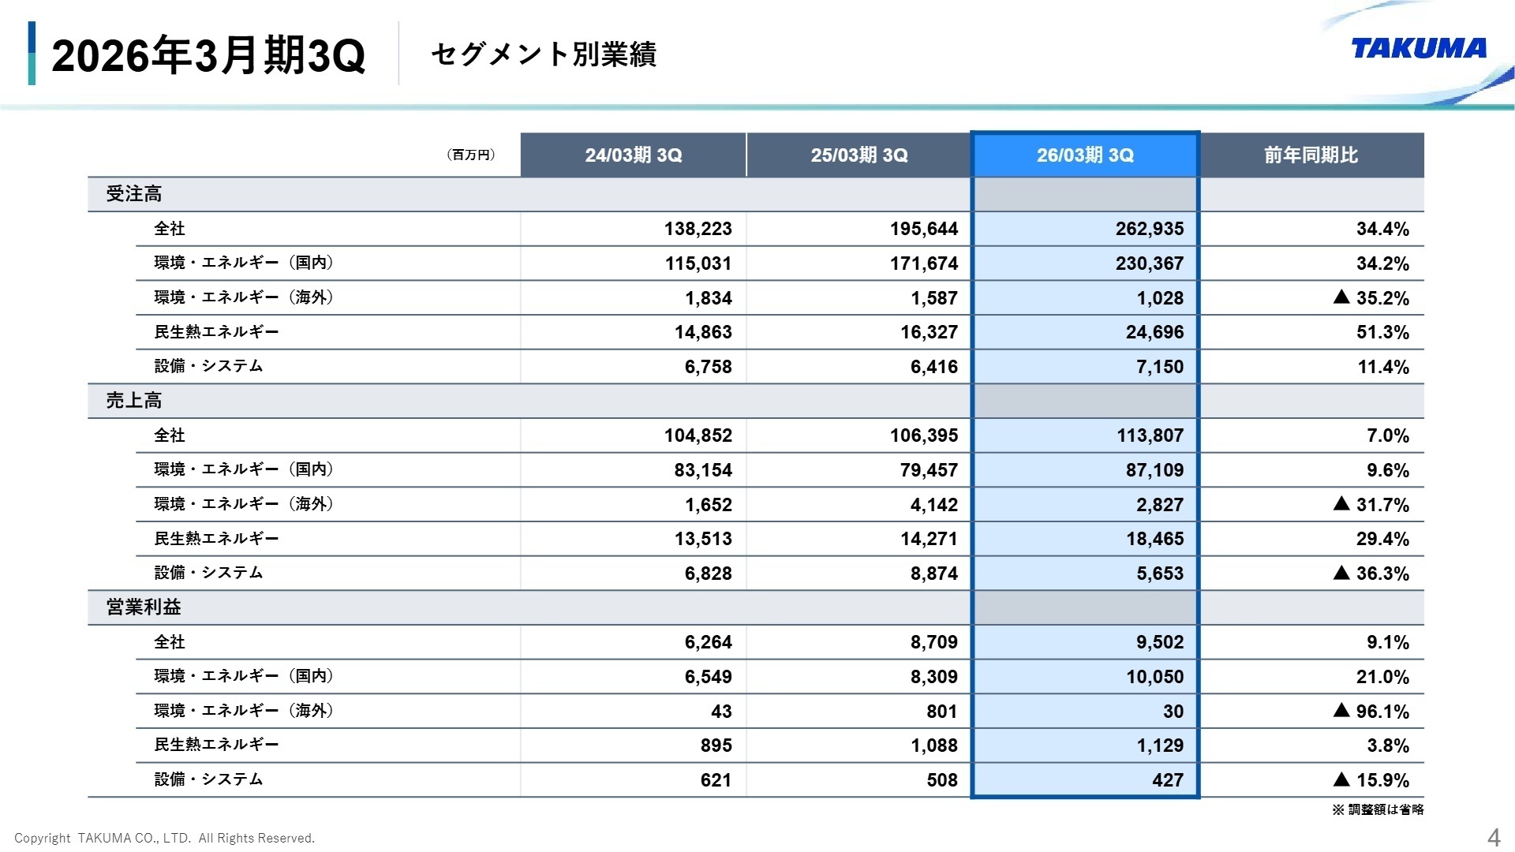Select the highlighted 26/03期 3Q column header
Viewport: 1515px width, 852px height.
click(x=1085, y=155)
